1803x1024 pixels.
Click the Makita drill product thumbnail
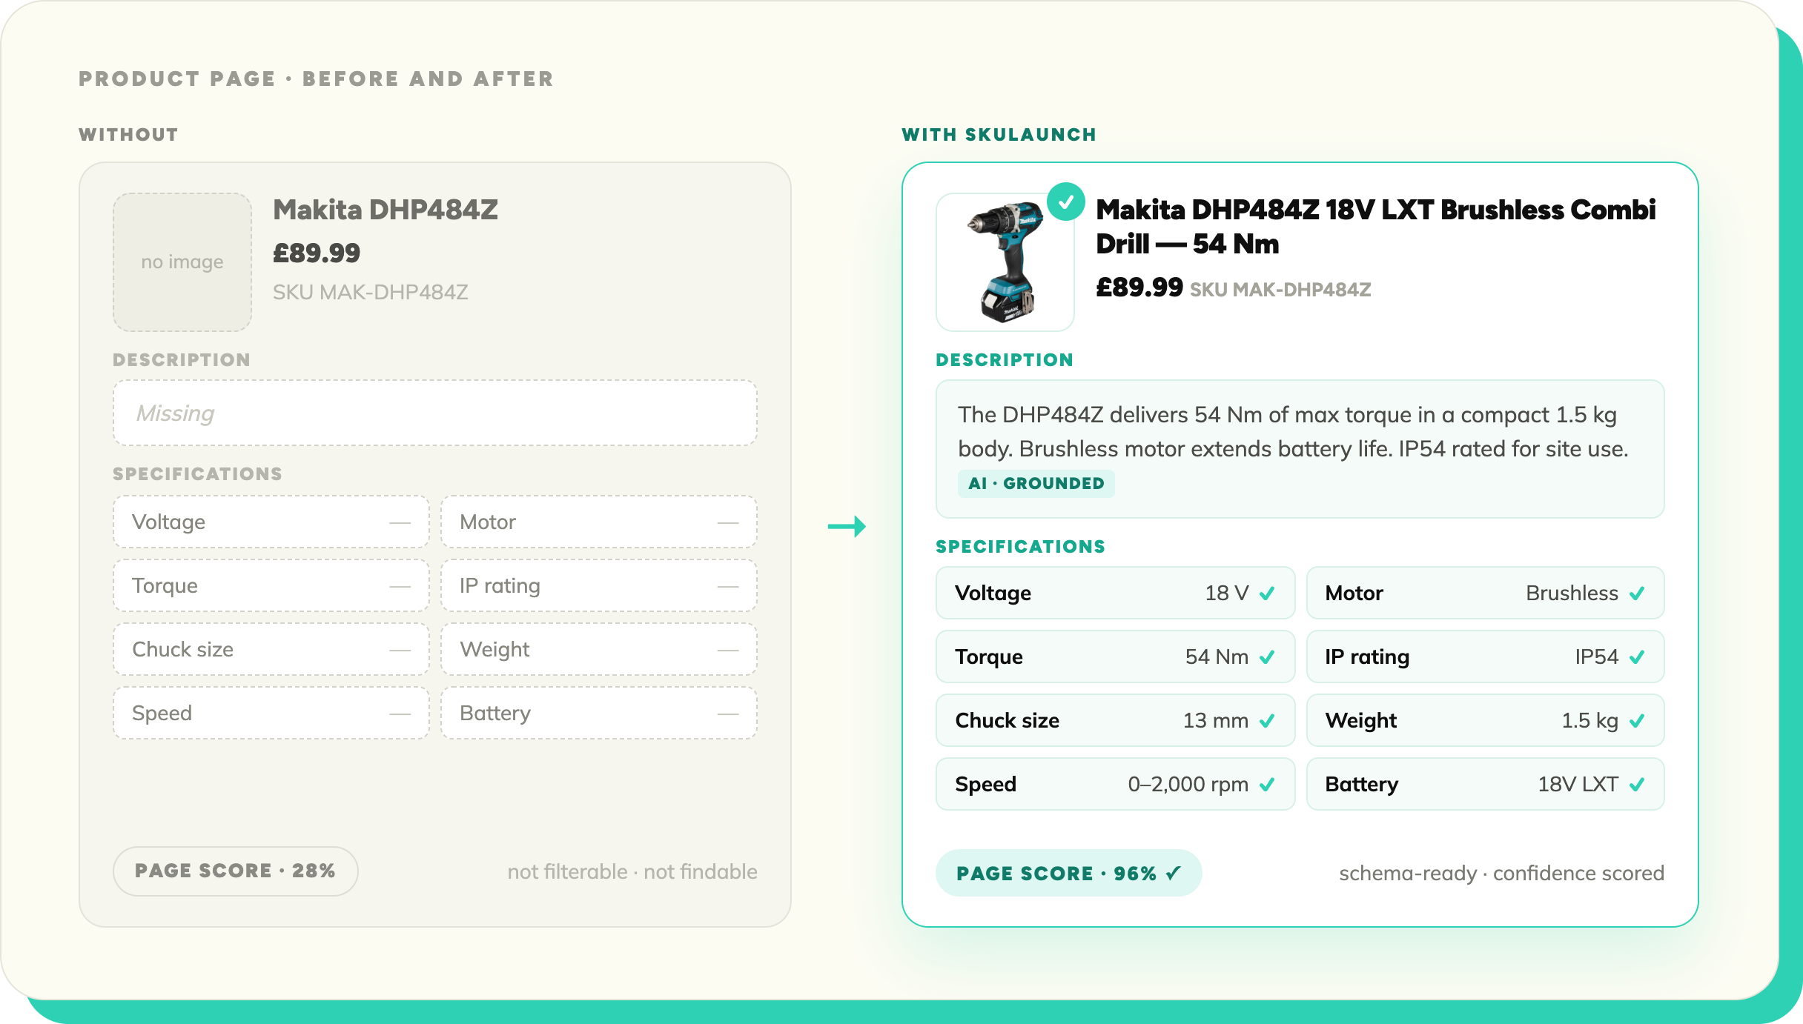[x=1005, y=262]
